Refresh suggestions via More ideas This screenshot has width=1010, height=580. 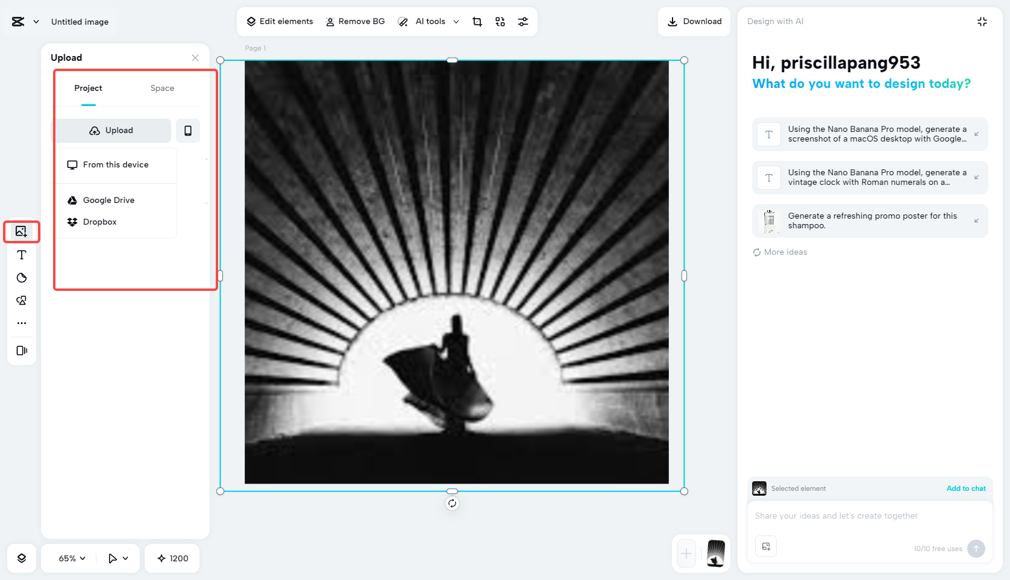click(779, 252)
